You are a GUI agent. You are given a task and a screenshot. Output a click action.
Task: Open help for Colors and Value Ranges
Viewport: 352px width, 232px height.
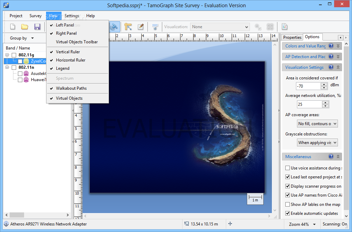(331, 46)
